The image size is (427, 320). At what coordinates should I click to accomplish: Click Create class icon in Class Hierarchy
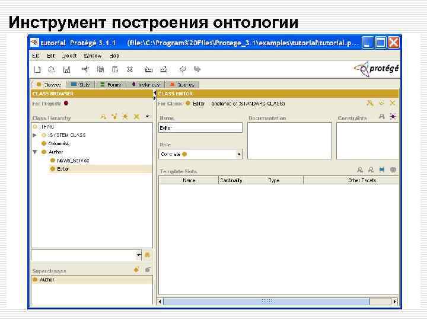coord(125,117)
